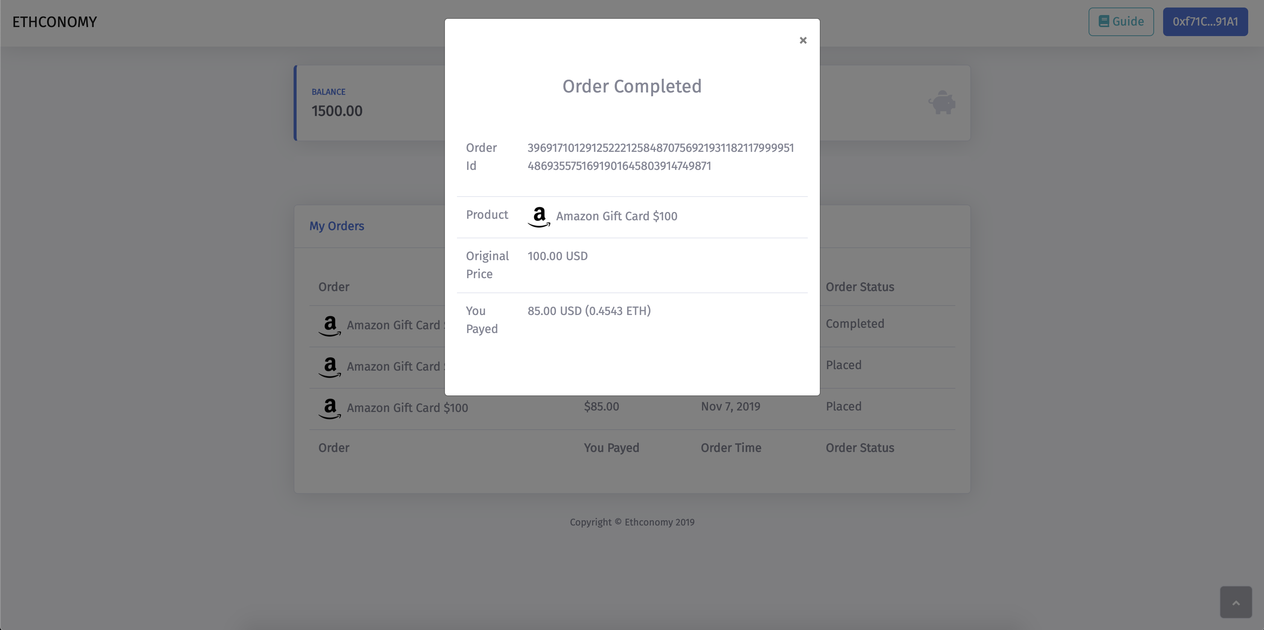Click the piggy bank balance icon
Screen dimensions: 1264x630
click(942, 102)
